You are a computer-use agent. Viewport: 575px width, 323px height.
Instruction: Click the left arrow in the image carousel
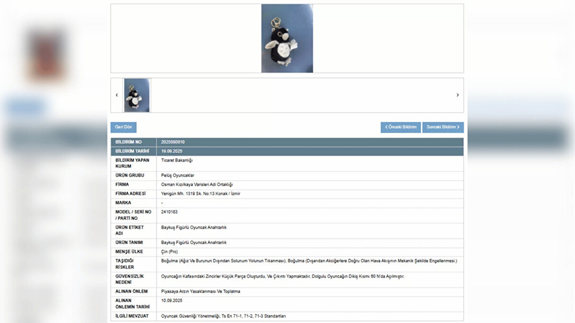(x=116, y=95)
